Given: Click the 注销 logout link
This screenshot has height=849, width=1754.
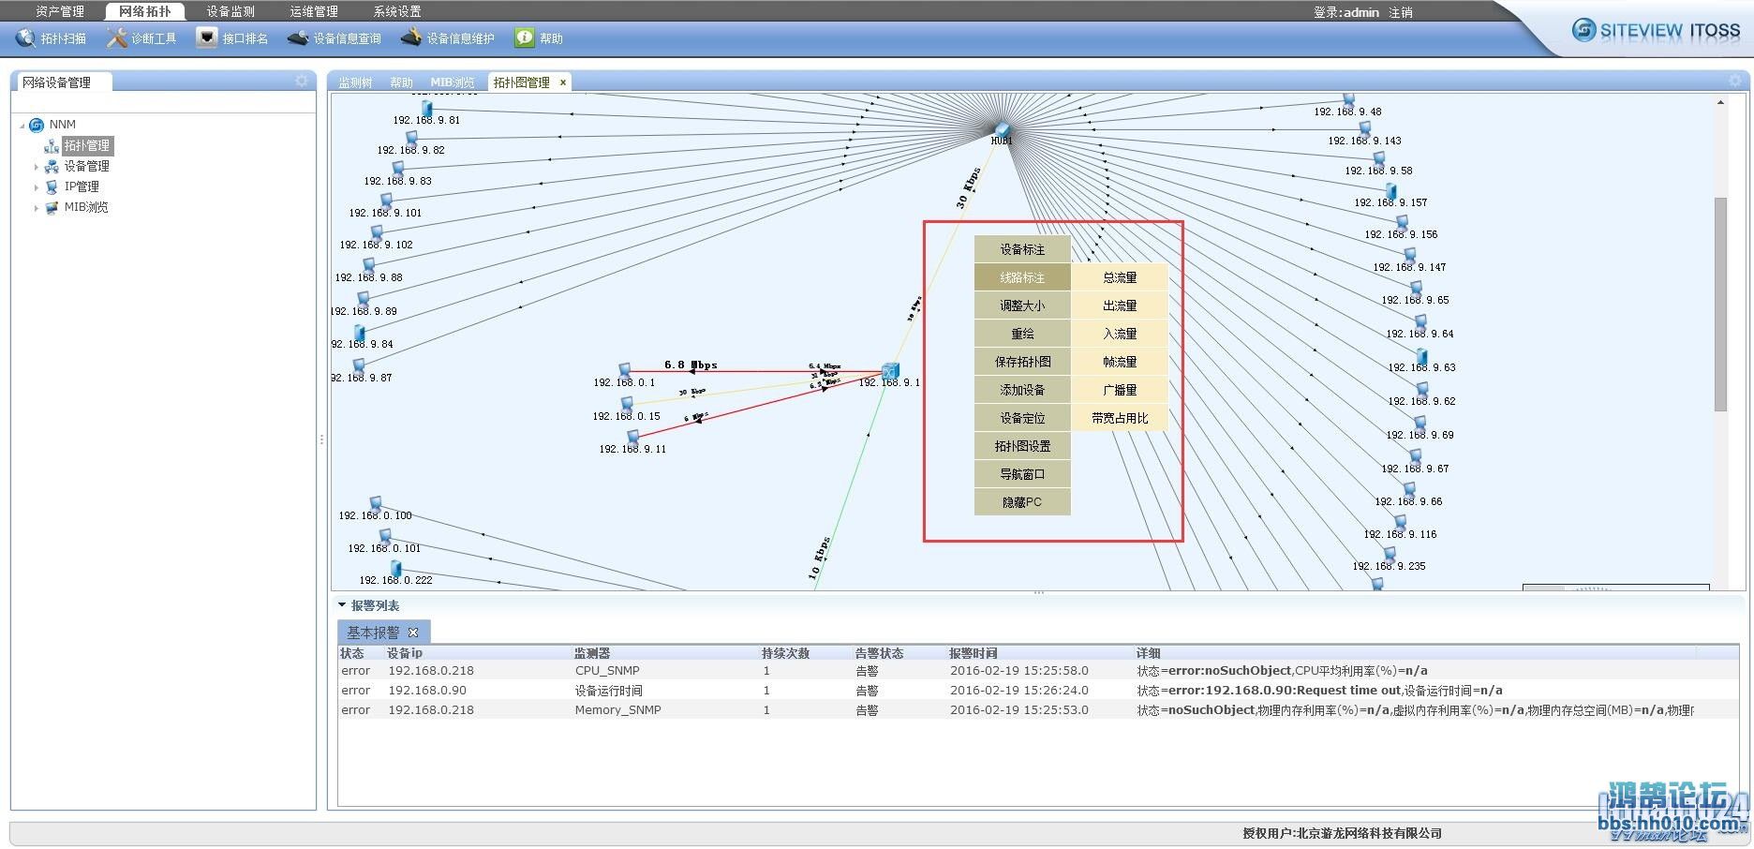Looking at the screenshot, I should click(x=1401, y=12).
